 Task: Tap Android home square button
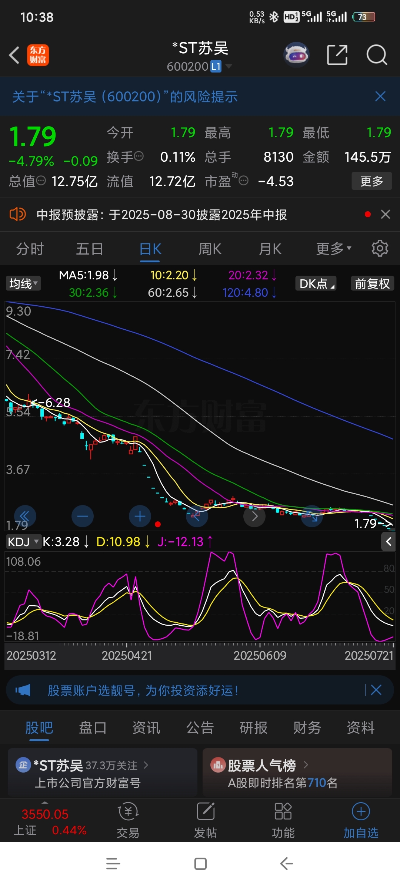[200, 864]
